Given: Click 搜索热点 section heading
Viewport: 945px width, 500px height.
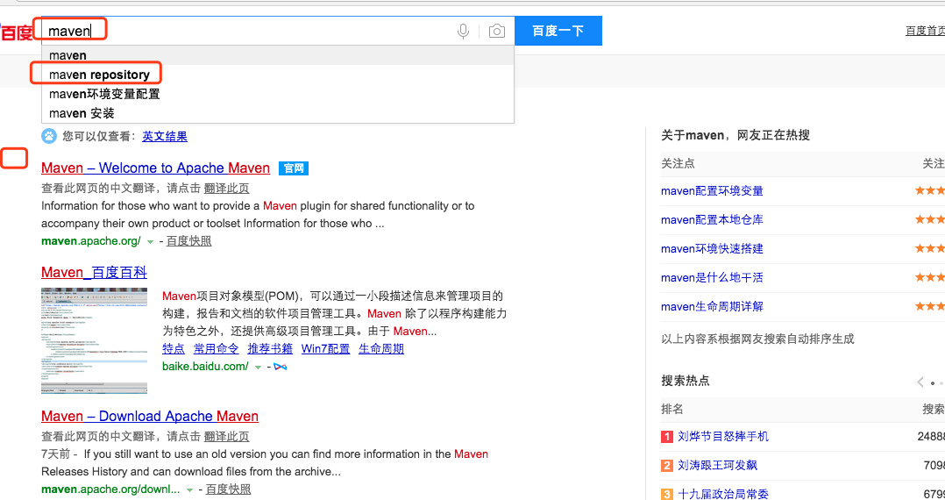Looking at the screenshot, I should (x=686, y=382).
